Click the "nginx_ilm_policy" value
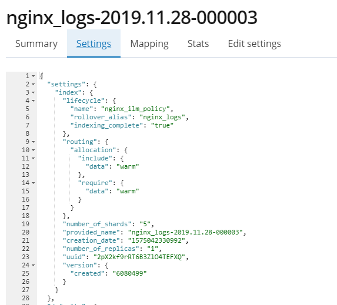The height and width of the screenshot is (305, 337). pos(135,109)
